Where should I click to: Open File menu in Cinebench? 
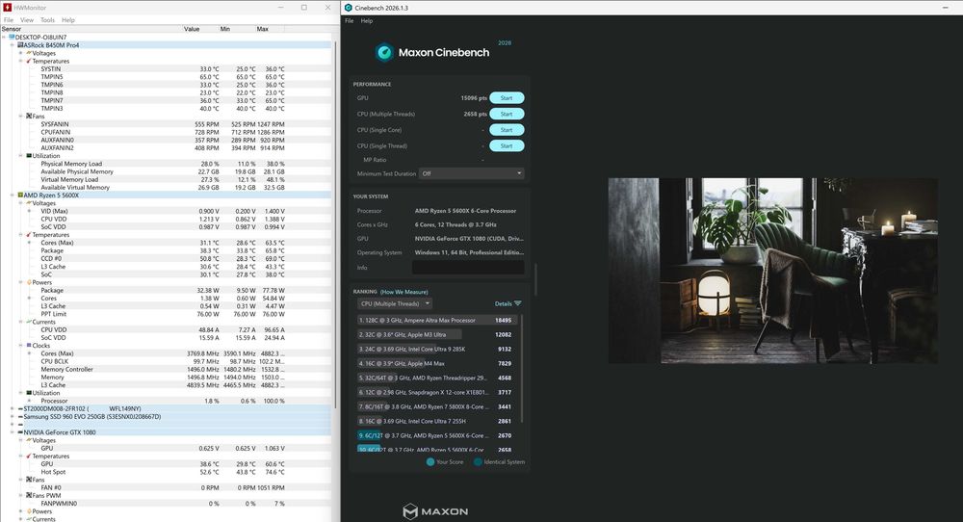(x=349, y=21)
